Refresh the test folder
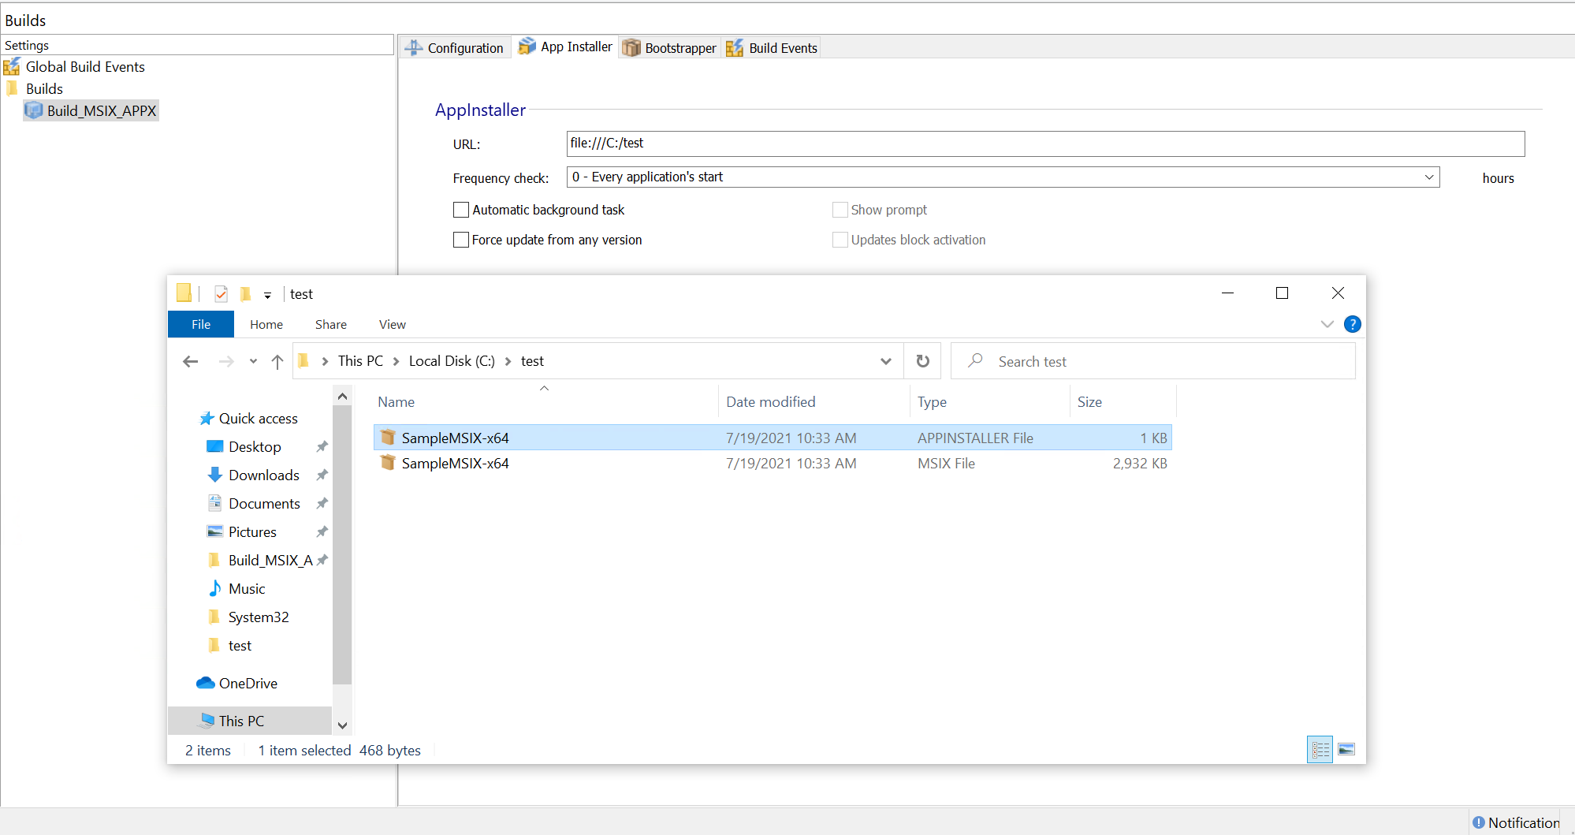The width and height of the screenshot is (1575, 835). (922, 361)
